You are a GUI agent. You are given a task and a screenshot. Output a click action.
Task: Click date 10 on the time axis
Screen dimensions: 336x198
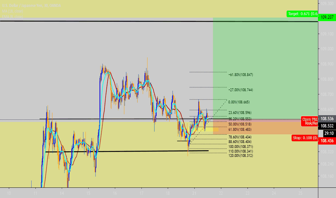point(9,193)
